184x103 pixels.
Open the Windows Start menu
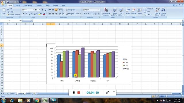coord(3,100)
